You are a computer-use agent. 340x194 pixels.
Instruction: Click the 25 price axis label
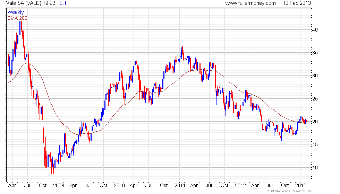tap(315, 99)
